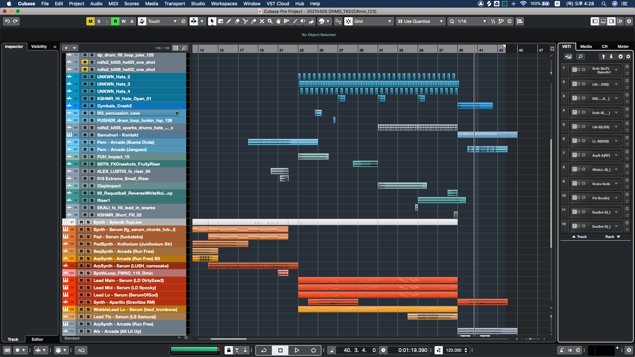
Task: Solo the Cymbals_Crash2 track
Action: [92, 106]
